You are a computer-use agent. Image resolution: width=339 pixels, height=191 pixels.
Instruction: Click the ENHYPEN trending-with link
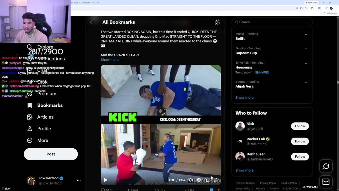[x=262, y=72]
